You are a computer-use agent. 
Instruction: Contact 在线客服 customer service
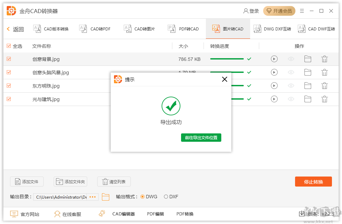(68, 214)
